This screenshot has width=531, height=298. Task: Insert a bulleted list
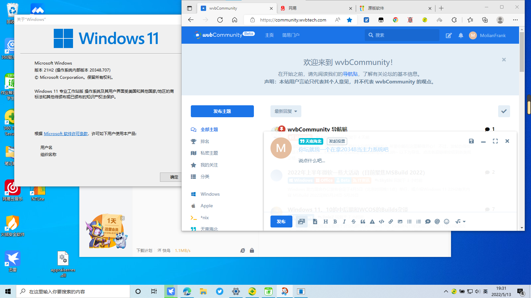click(x=409, y=222)
